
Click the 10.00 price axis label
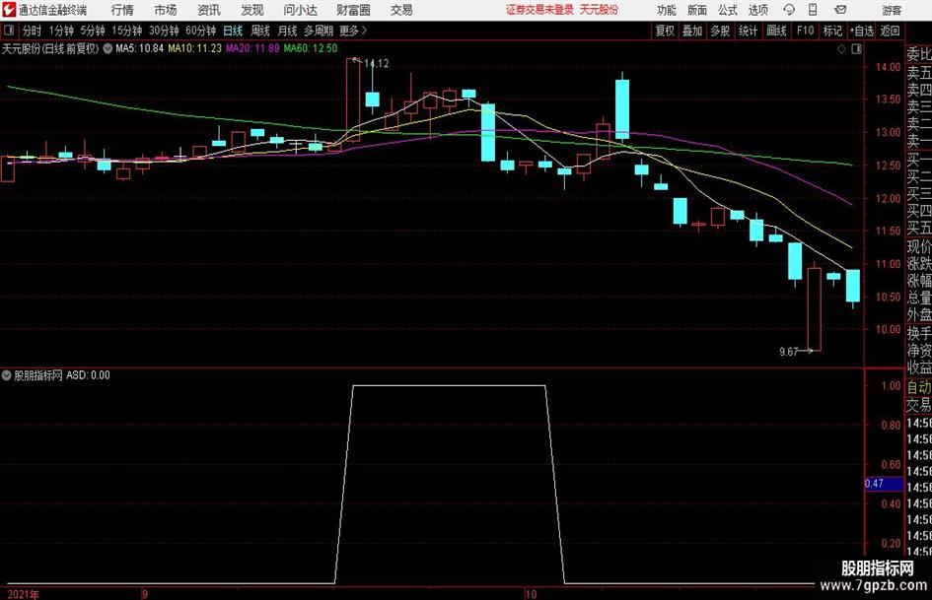(888, 330)
